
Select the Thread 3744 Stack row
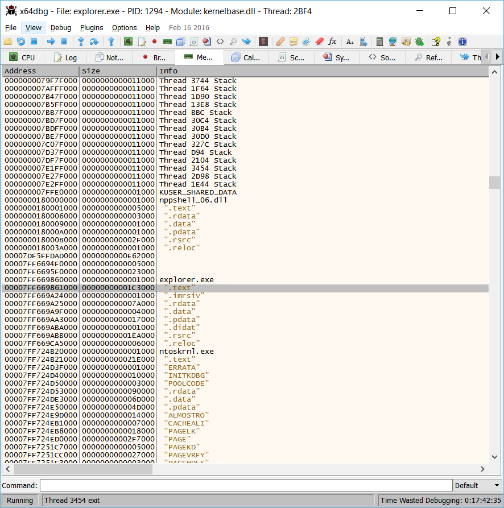click(x=246, y=81)
